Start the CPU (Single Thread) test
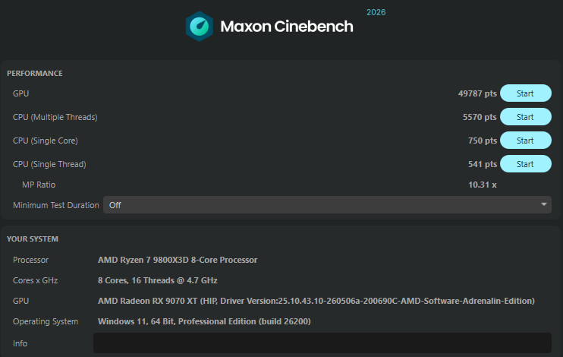The image size is (563, 357). tap(526, 164)
